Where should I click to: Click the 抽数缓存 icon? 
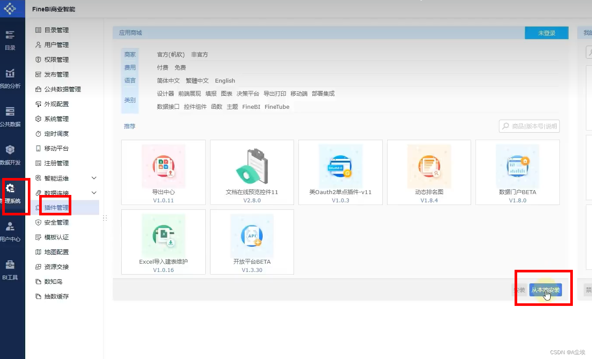pos(38,296)
